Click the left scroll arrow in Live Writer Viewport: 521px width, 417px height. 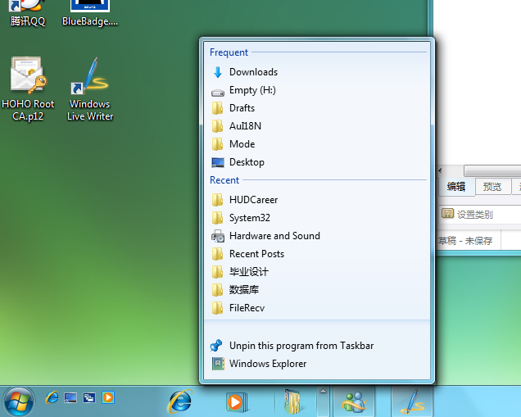pyautogui.click(x=440, y=170)
